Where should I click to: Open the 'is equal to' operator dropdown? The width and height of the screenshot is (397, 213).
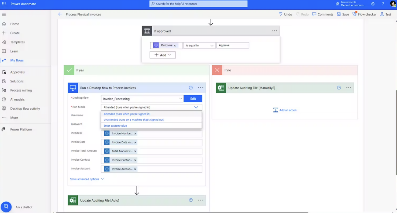[199, 45]
